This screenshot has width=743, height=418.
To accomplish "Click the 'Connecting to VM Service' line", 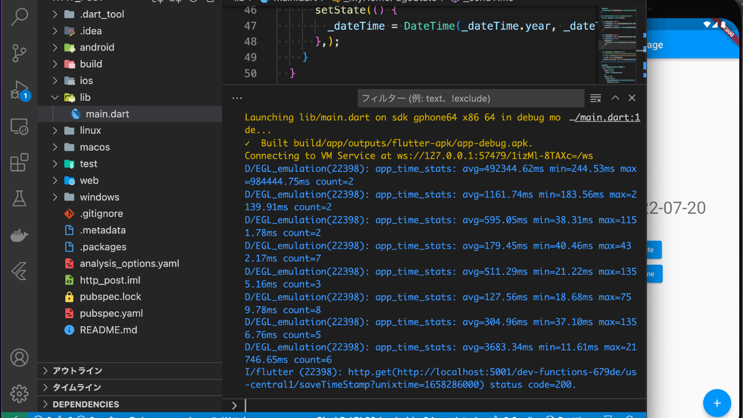I will click(x=419, y=156).
